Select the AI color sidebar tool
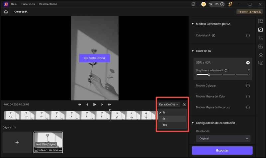Image resolution: width=266 pixels, height=158 pixels. click(x=260, y=30)
